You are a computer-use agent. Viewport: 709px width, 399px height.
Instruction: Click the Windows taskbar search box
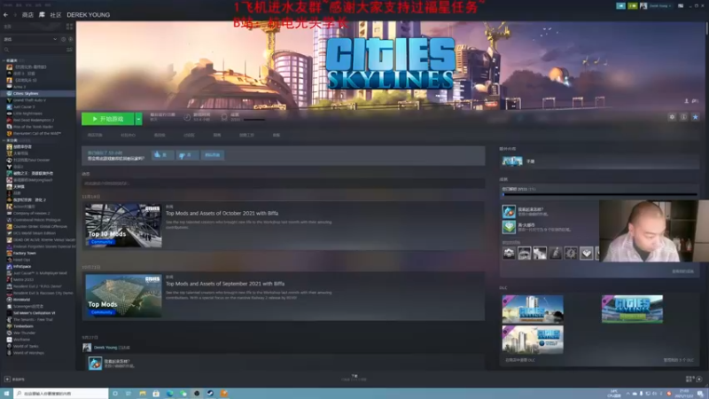[61, 394]
